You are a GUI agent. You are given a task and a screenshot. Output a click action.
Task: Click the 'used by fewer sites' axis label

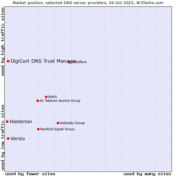coord(30,174)
